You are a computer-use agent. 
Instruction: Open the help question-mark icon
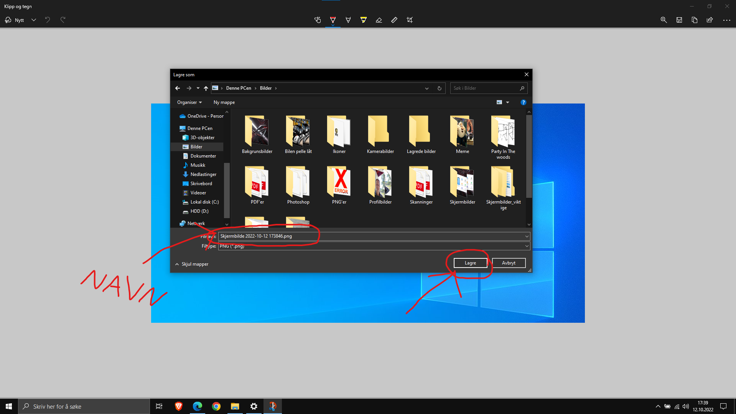523,102
